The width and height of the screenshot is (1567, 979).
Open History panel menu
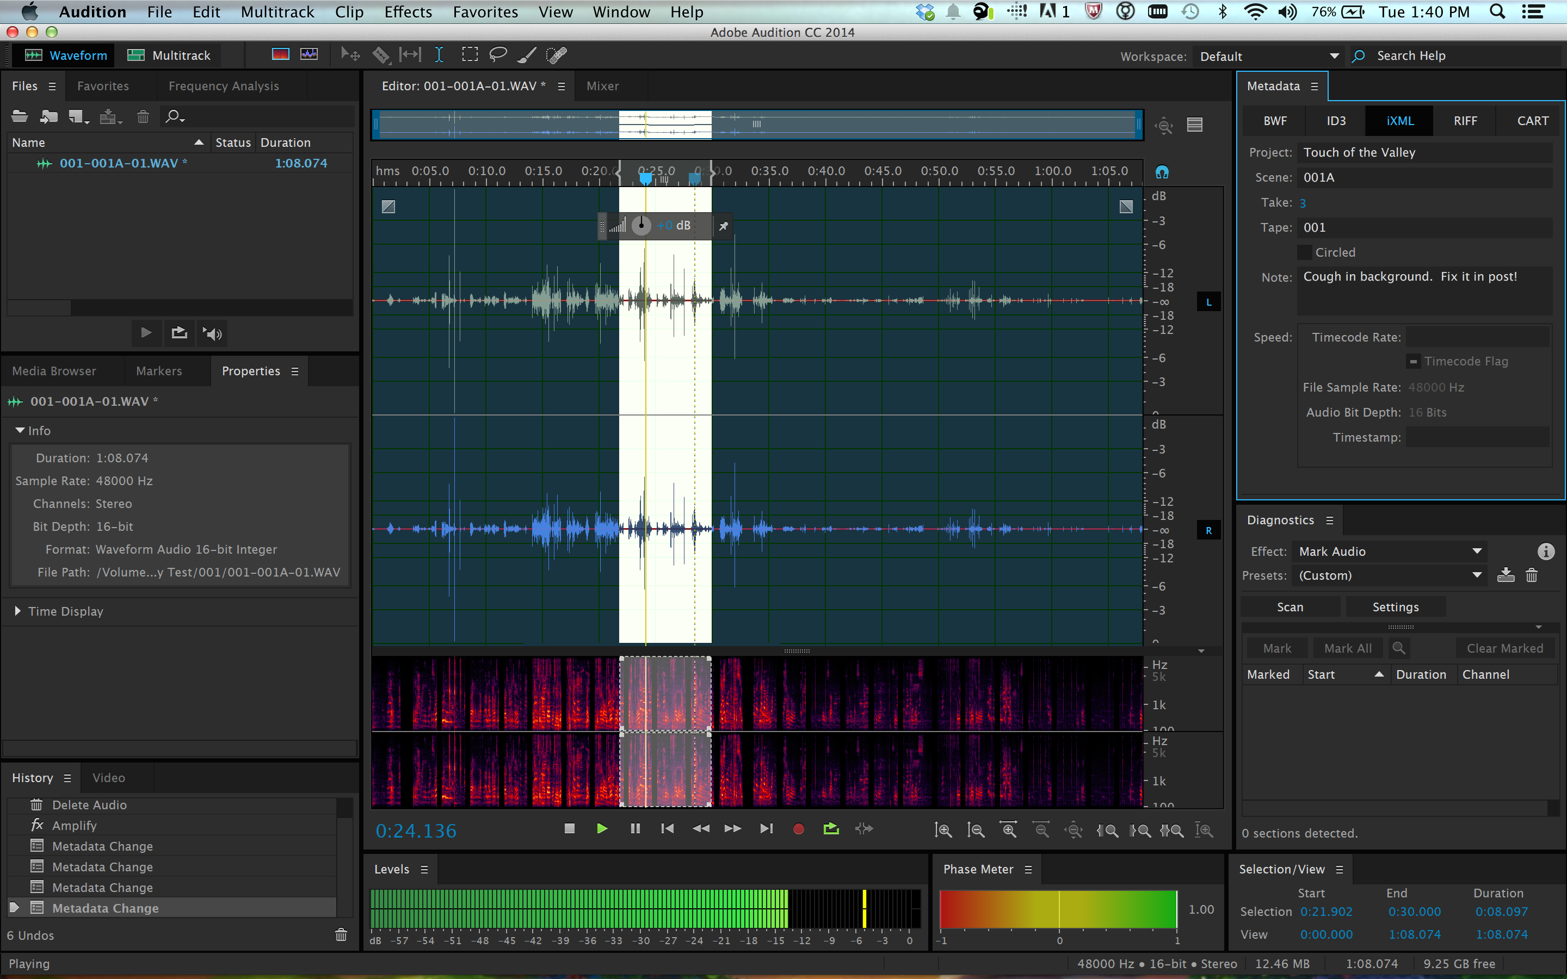(67, 778)
